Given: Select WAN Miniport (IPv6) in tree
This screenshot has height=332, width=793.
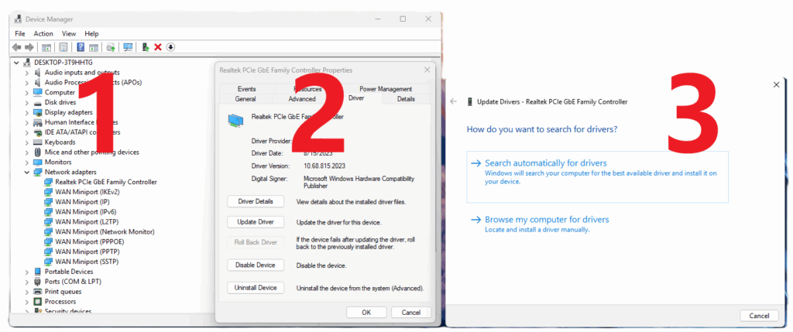Looking at the screenshot, I should [85, 212].
